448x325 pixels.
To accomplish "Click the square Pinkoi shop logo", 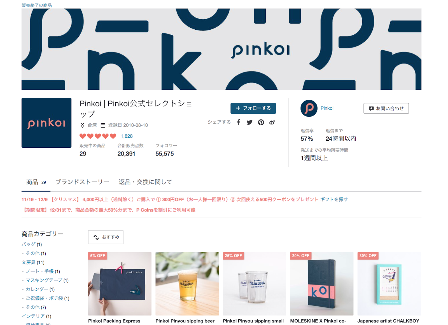I will [46, 123].
